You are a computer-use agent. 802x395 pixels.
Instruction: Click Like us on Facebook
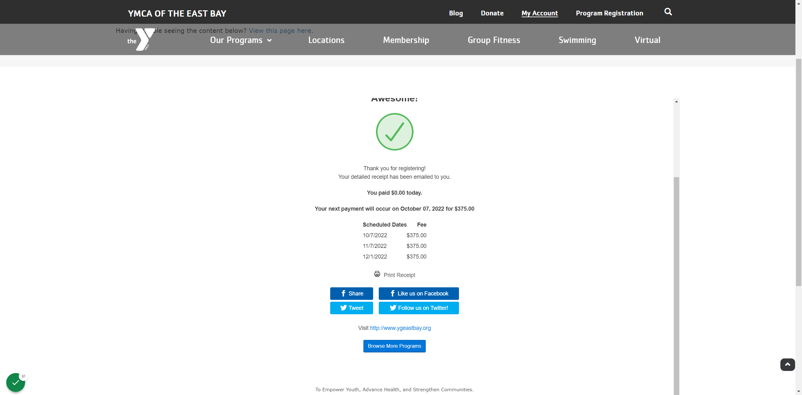point(419,294)
